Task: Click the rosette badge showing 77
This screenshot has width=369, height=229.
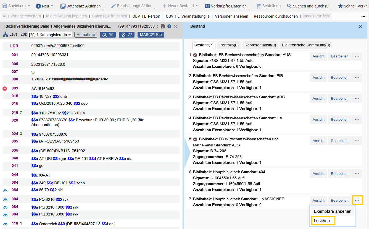Action: coord(126,35)
